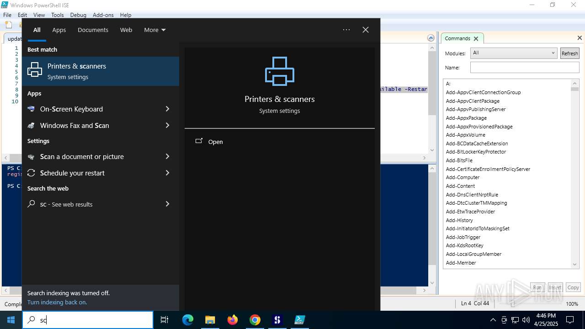Select Add-Content in commands list
This screenshot has width=585, height=329.
pos(460,186)
